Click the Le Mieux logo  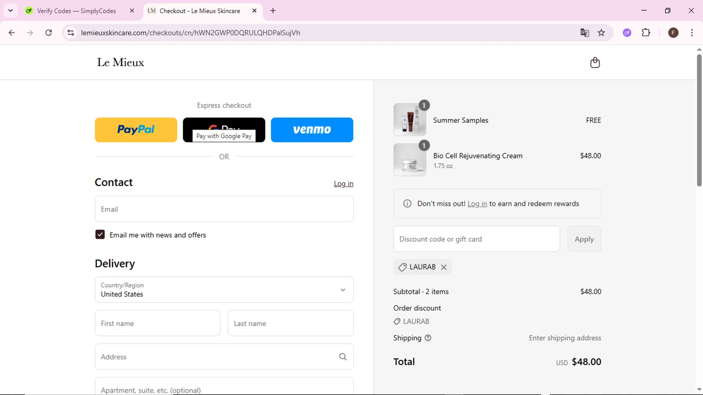click(120, 62)
